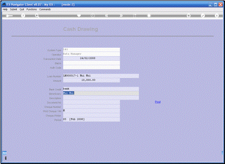Click the round X icon in the toolbar

217,15
